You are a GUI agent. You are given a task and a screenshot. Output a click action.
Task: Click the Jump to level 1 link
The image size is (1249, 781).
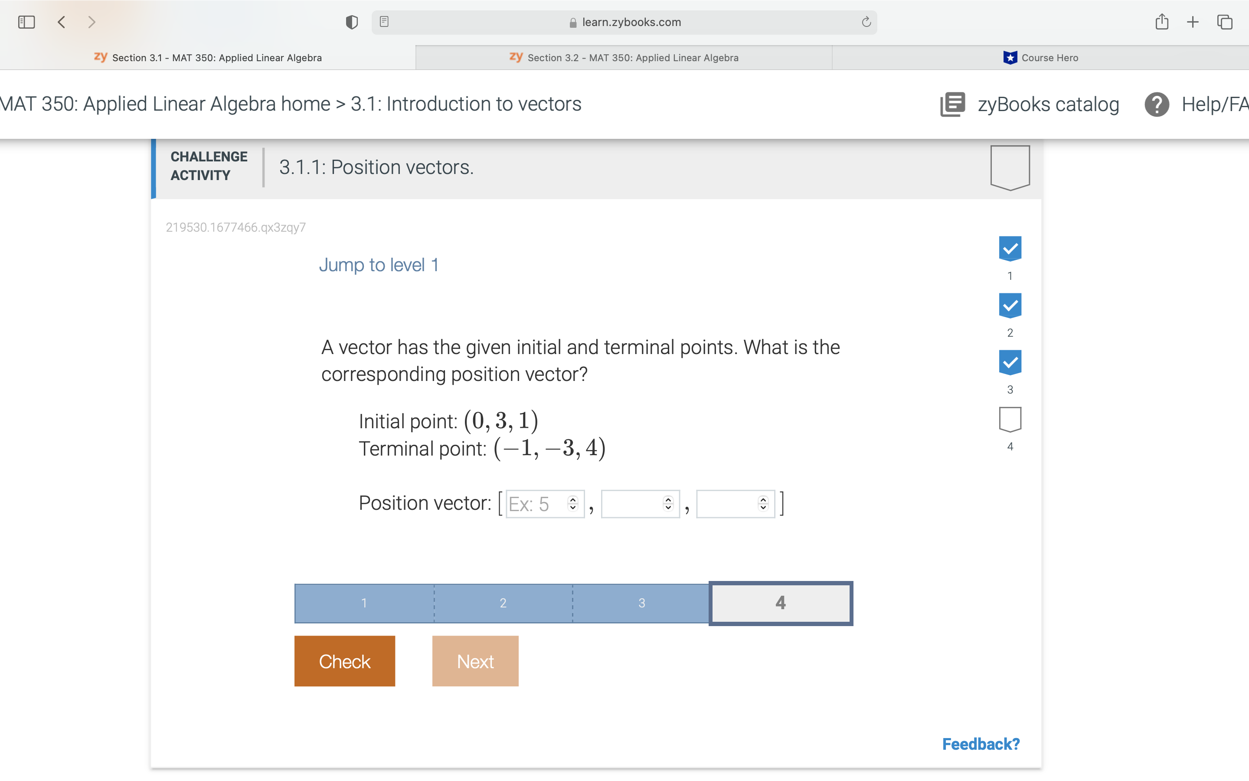click(378, 265)
